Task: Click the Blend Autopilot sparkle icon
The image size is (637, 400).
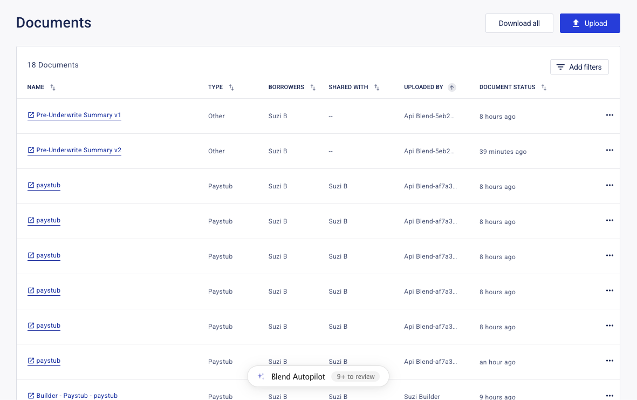Action: pyautogui.click(x=261, y=377)
